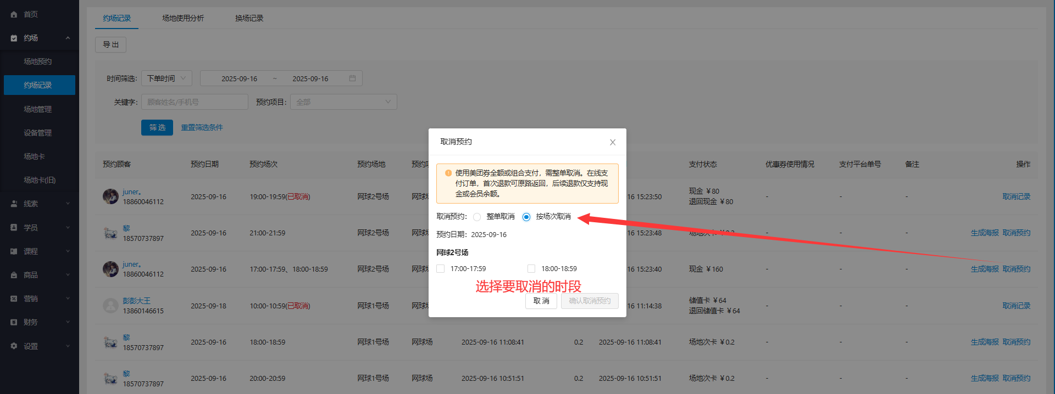1055x394 pixels.
Task: Click the 约场 sidebar icon
Action: coord(14,38)
